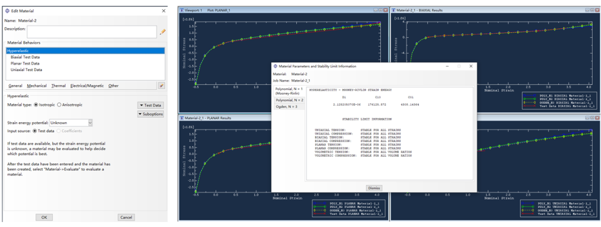Click the 'Job Name: Material-2_1' text
The width and height of the screenshot is (601, 227).
(x=291, y=80)
